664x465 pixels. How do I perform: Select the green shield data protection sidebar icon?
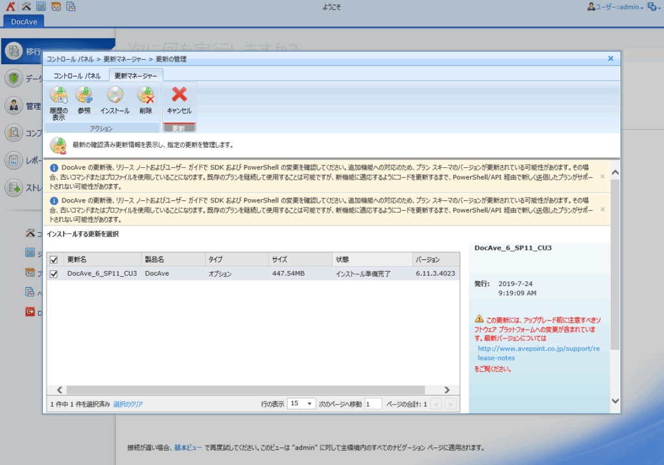[x=14, y=78]
